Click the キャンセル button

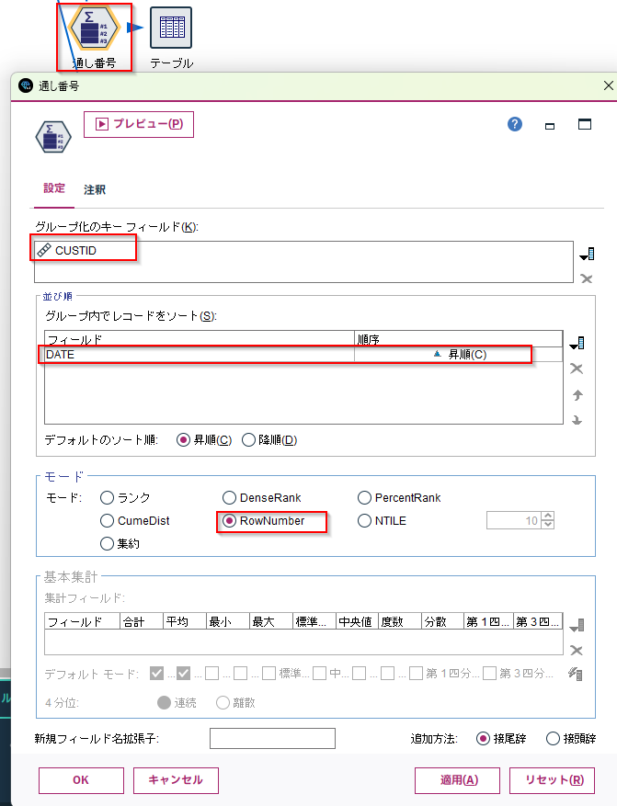[176, 779]
